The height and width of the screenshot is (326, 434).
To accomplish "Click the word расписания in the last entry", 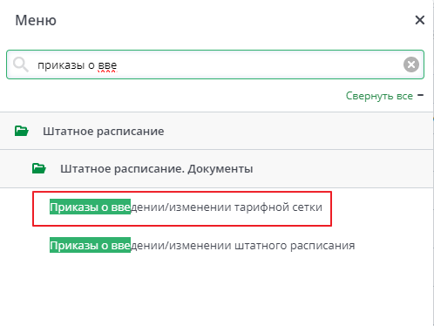I will (x=322, y=246).
